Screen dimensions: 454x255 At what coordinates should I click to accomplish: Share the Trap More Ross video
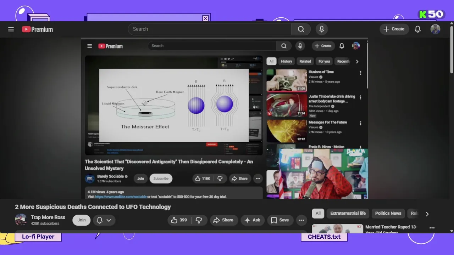pyautogui.click(x=223, y=220)
